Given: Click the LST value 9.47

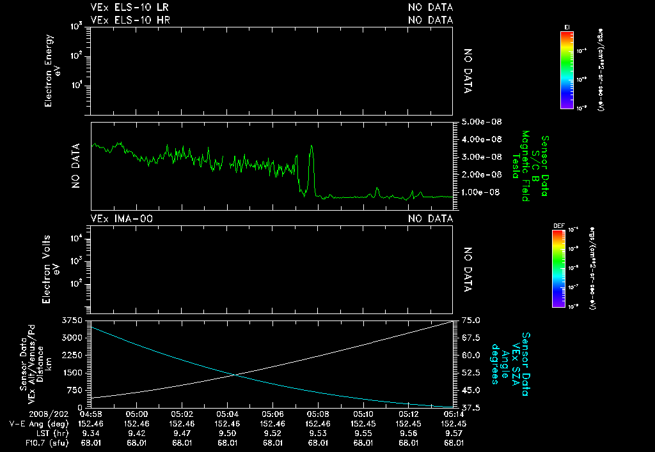Looking at the screenshot, I should 182,433.
